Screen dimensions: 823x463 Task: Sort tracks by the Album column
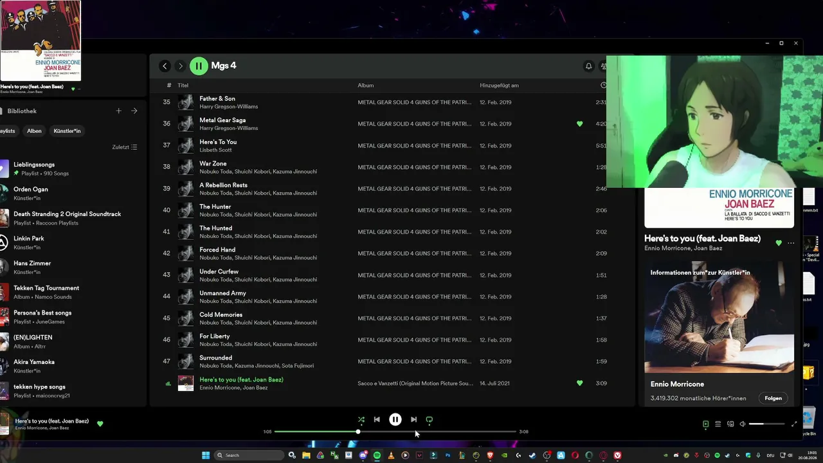click(x=366, y=86)
